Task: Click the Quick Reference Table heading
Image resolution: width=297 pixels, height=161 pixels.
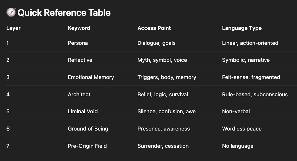Action: (x=64, y=13)
